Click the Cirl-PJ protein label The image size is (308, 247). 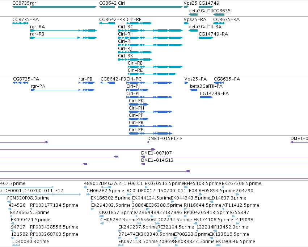coord(133,86)
